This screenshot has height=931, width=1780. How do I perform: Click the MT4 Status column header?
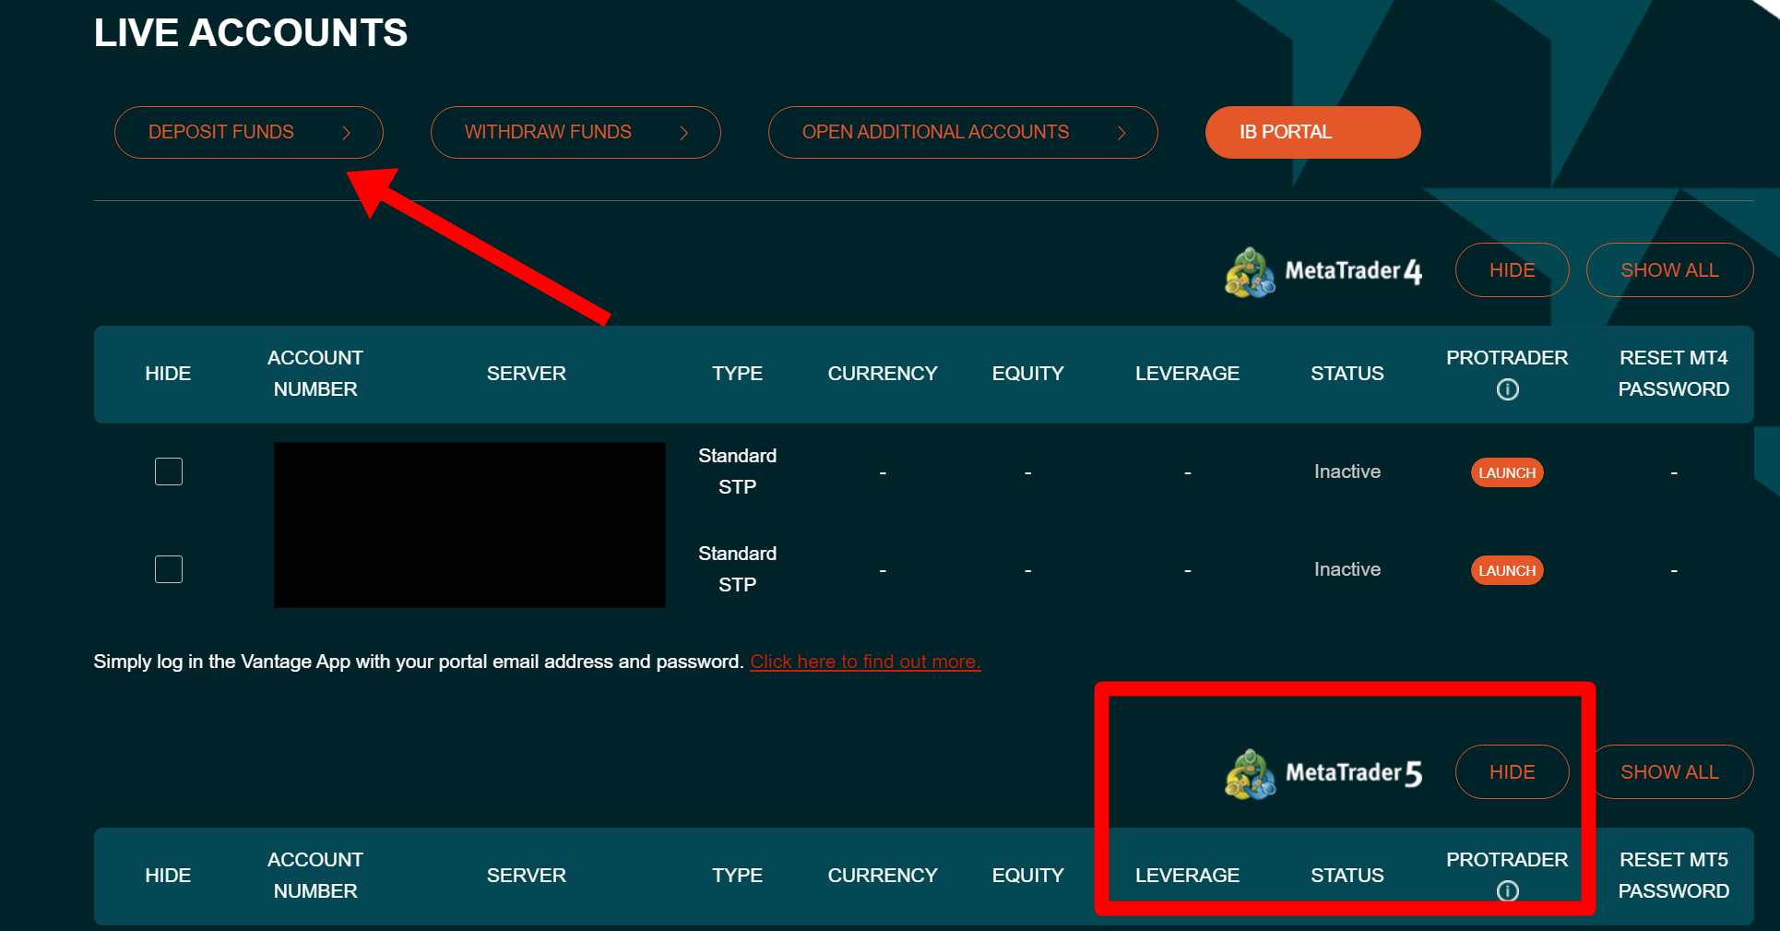(x=1347, y=374)
